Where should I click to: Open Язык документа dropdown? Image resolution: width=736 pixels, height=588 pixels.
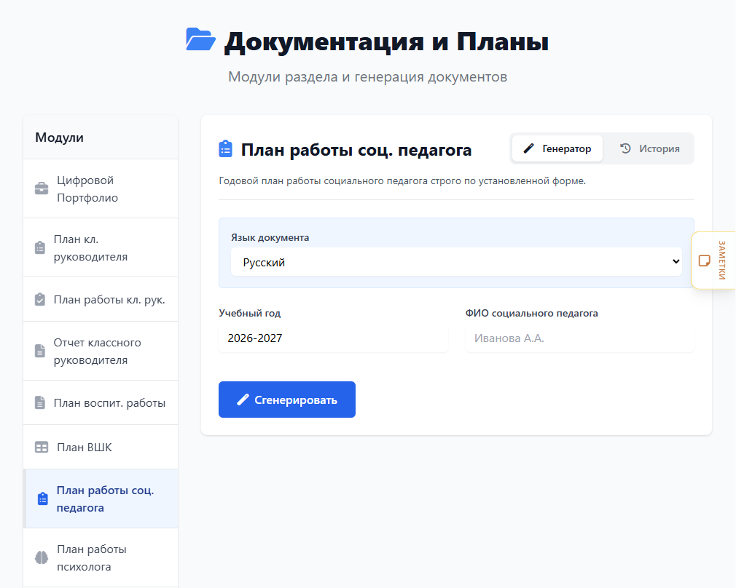click(456, 262)
